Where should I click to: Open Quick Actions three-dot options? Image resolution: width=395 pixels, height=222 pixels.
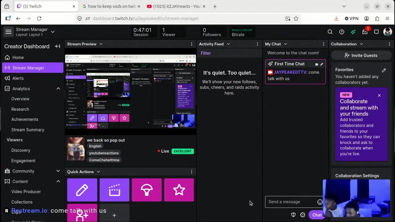tap(191, 172)
